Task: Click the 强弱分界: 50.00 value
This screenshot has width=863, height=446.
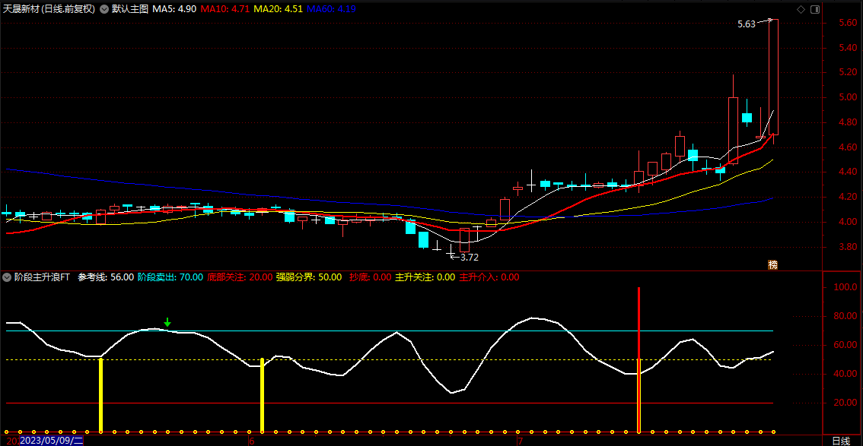Action: (309, 277)
